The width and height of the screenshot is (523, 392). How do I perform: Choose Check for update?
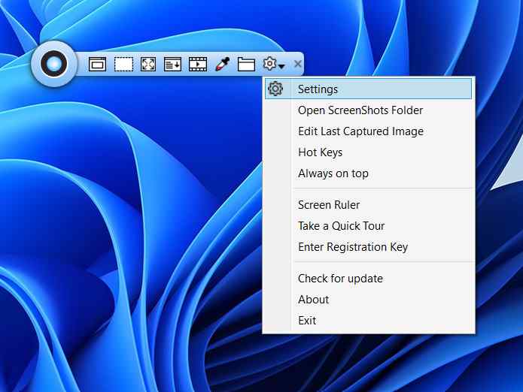[368, 278]
